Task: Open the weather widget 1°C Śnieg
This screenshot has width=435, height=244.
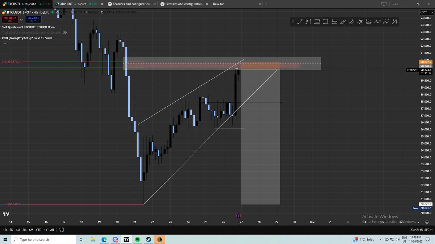Action: 364,240
